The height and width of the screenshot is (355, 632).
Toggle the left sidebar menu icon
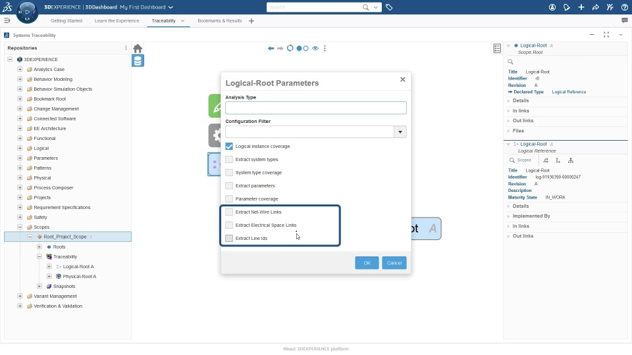click(7, 20)
